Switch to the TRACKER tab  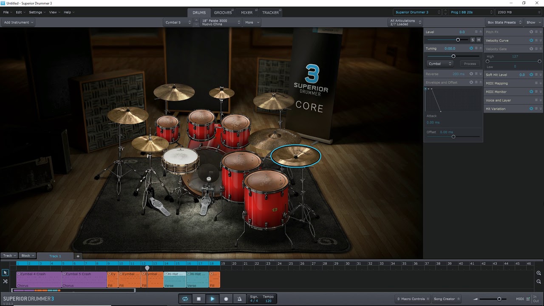point(270,12)
